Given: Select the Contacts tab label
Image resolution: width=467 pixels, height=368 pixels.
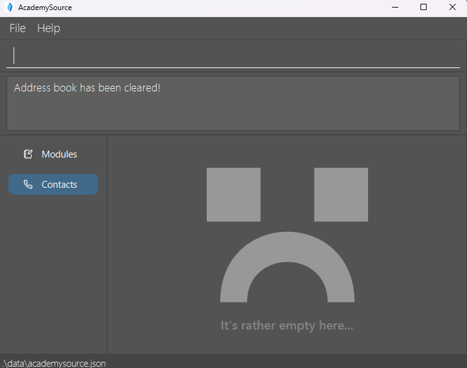Looking at the screenshot, I should (x=59, y=185).
